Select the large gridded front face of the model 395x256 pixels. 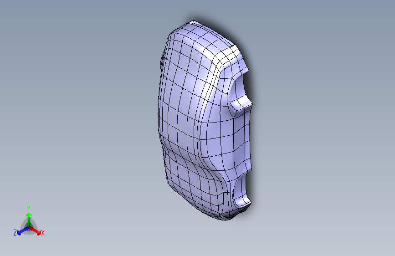[x=184, y=118]
